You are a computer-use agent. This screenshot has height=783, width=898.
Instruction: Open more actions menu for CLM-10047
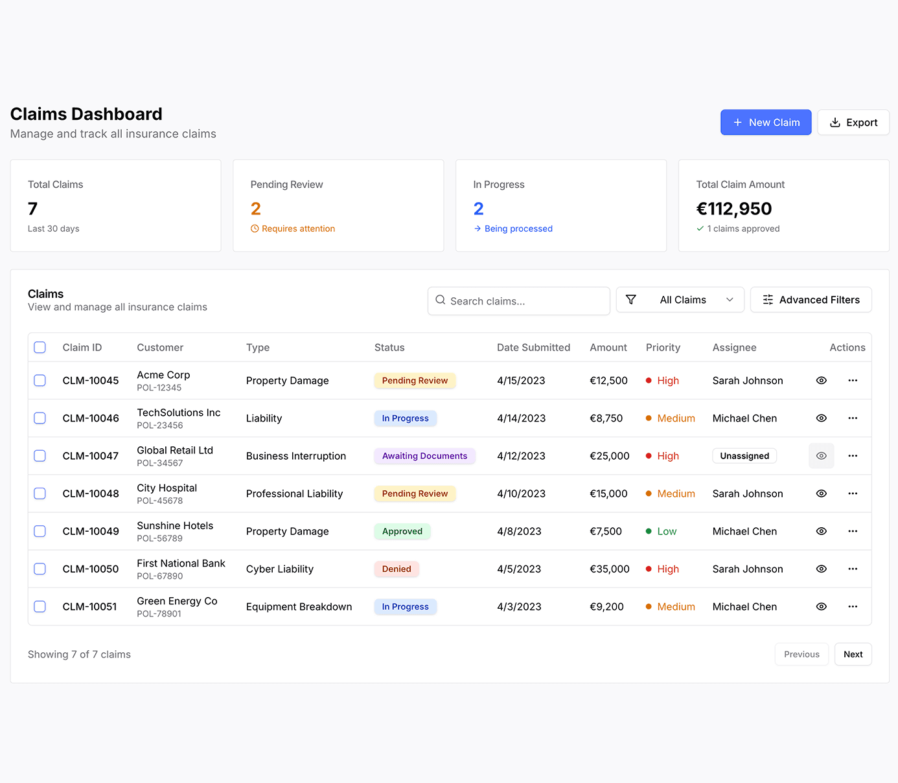[853, 455]
